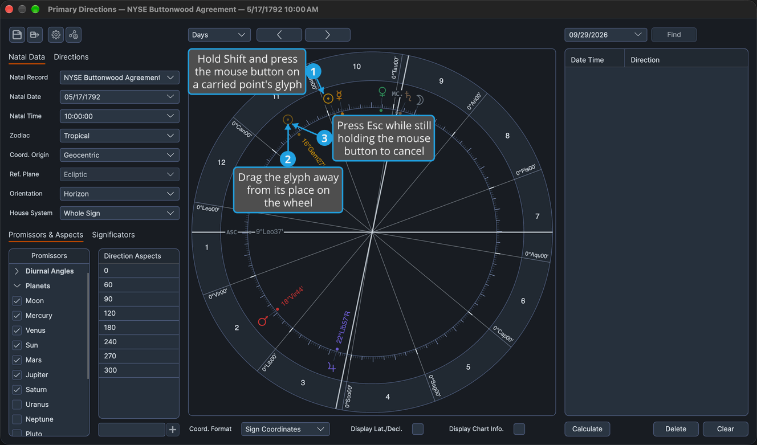
Task: Check the Display Chart Info. checkbox
Action: click(x=519, y=429)
